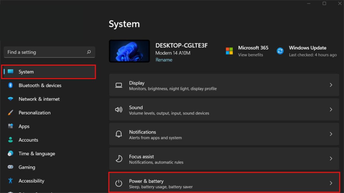Click the desktop wallpaper thumbnail
This screenshot has width=344, height=193.
point(129,51)
